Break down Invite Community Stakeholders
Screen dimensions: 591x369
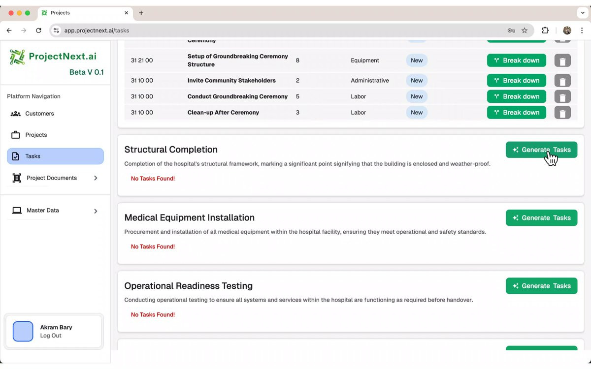click(x=517, y=81)
